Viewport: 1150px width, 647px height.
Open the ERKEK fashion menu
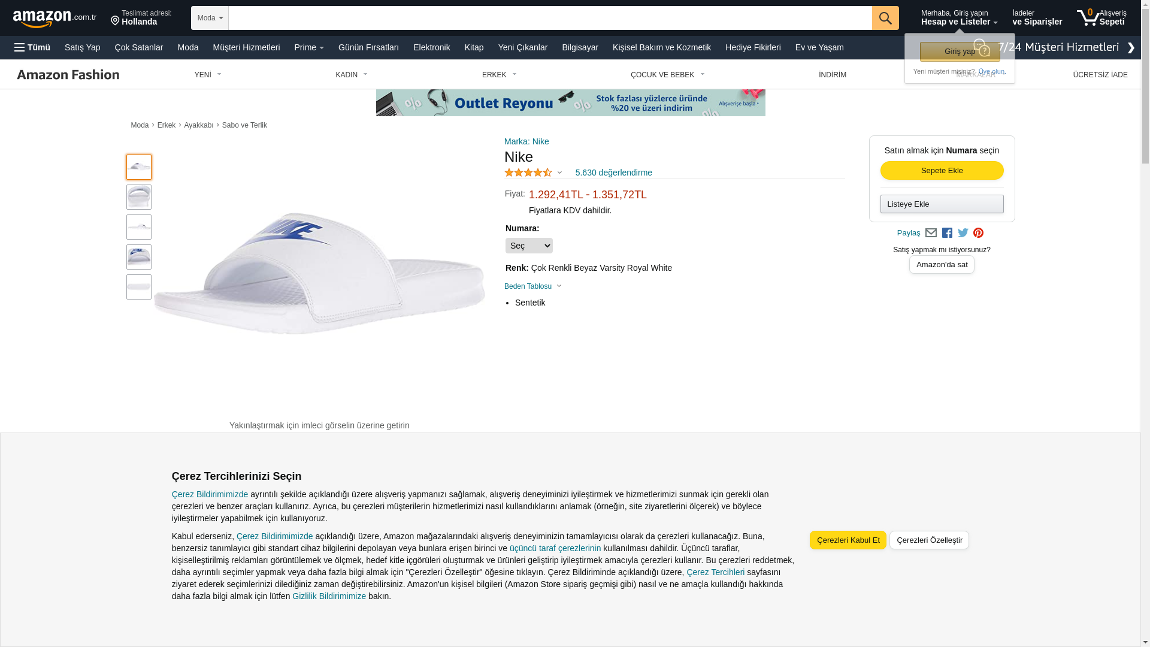[500, 75]
